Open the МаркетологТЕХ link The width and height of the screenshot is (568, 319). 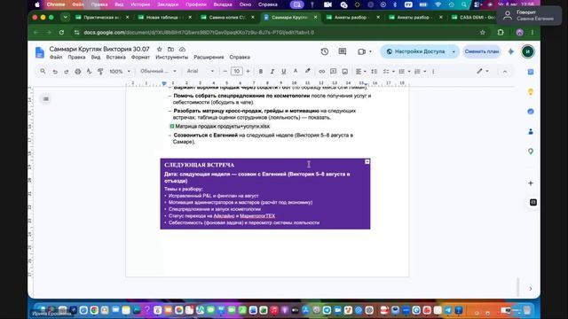[257, 216]
